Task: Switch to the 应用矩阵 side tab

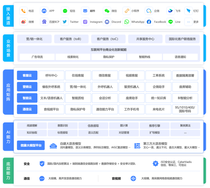Action: click(8, 92)
